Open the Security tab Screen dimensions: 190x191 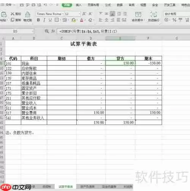point(155,5)
